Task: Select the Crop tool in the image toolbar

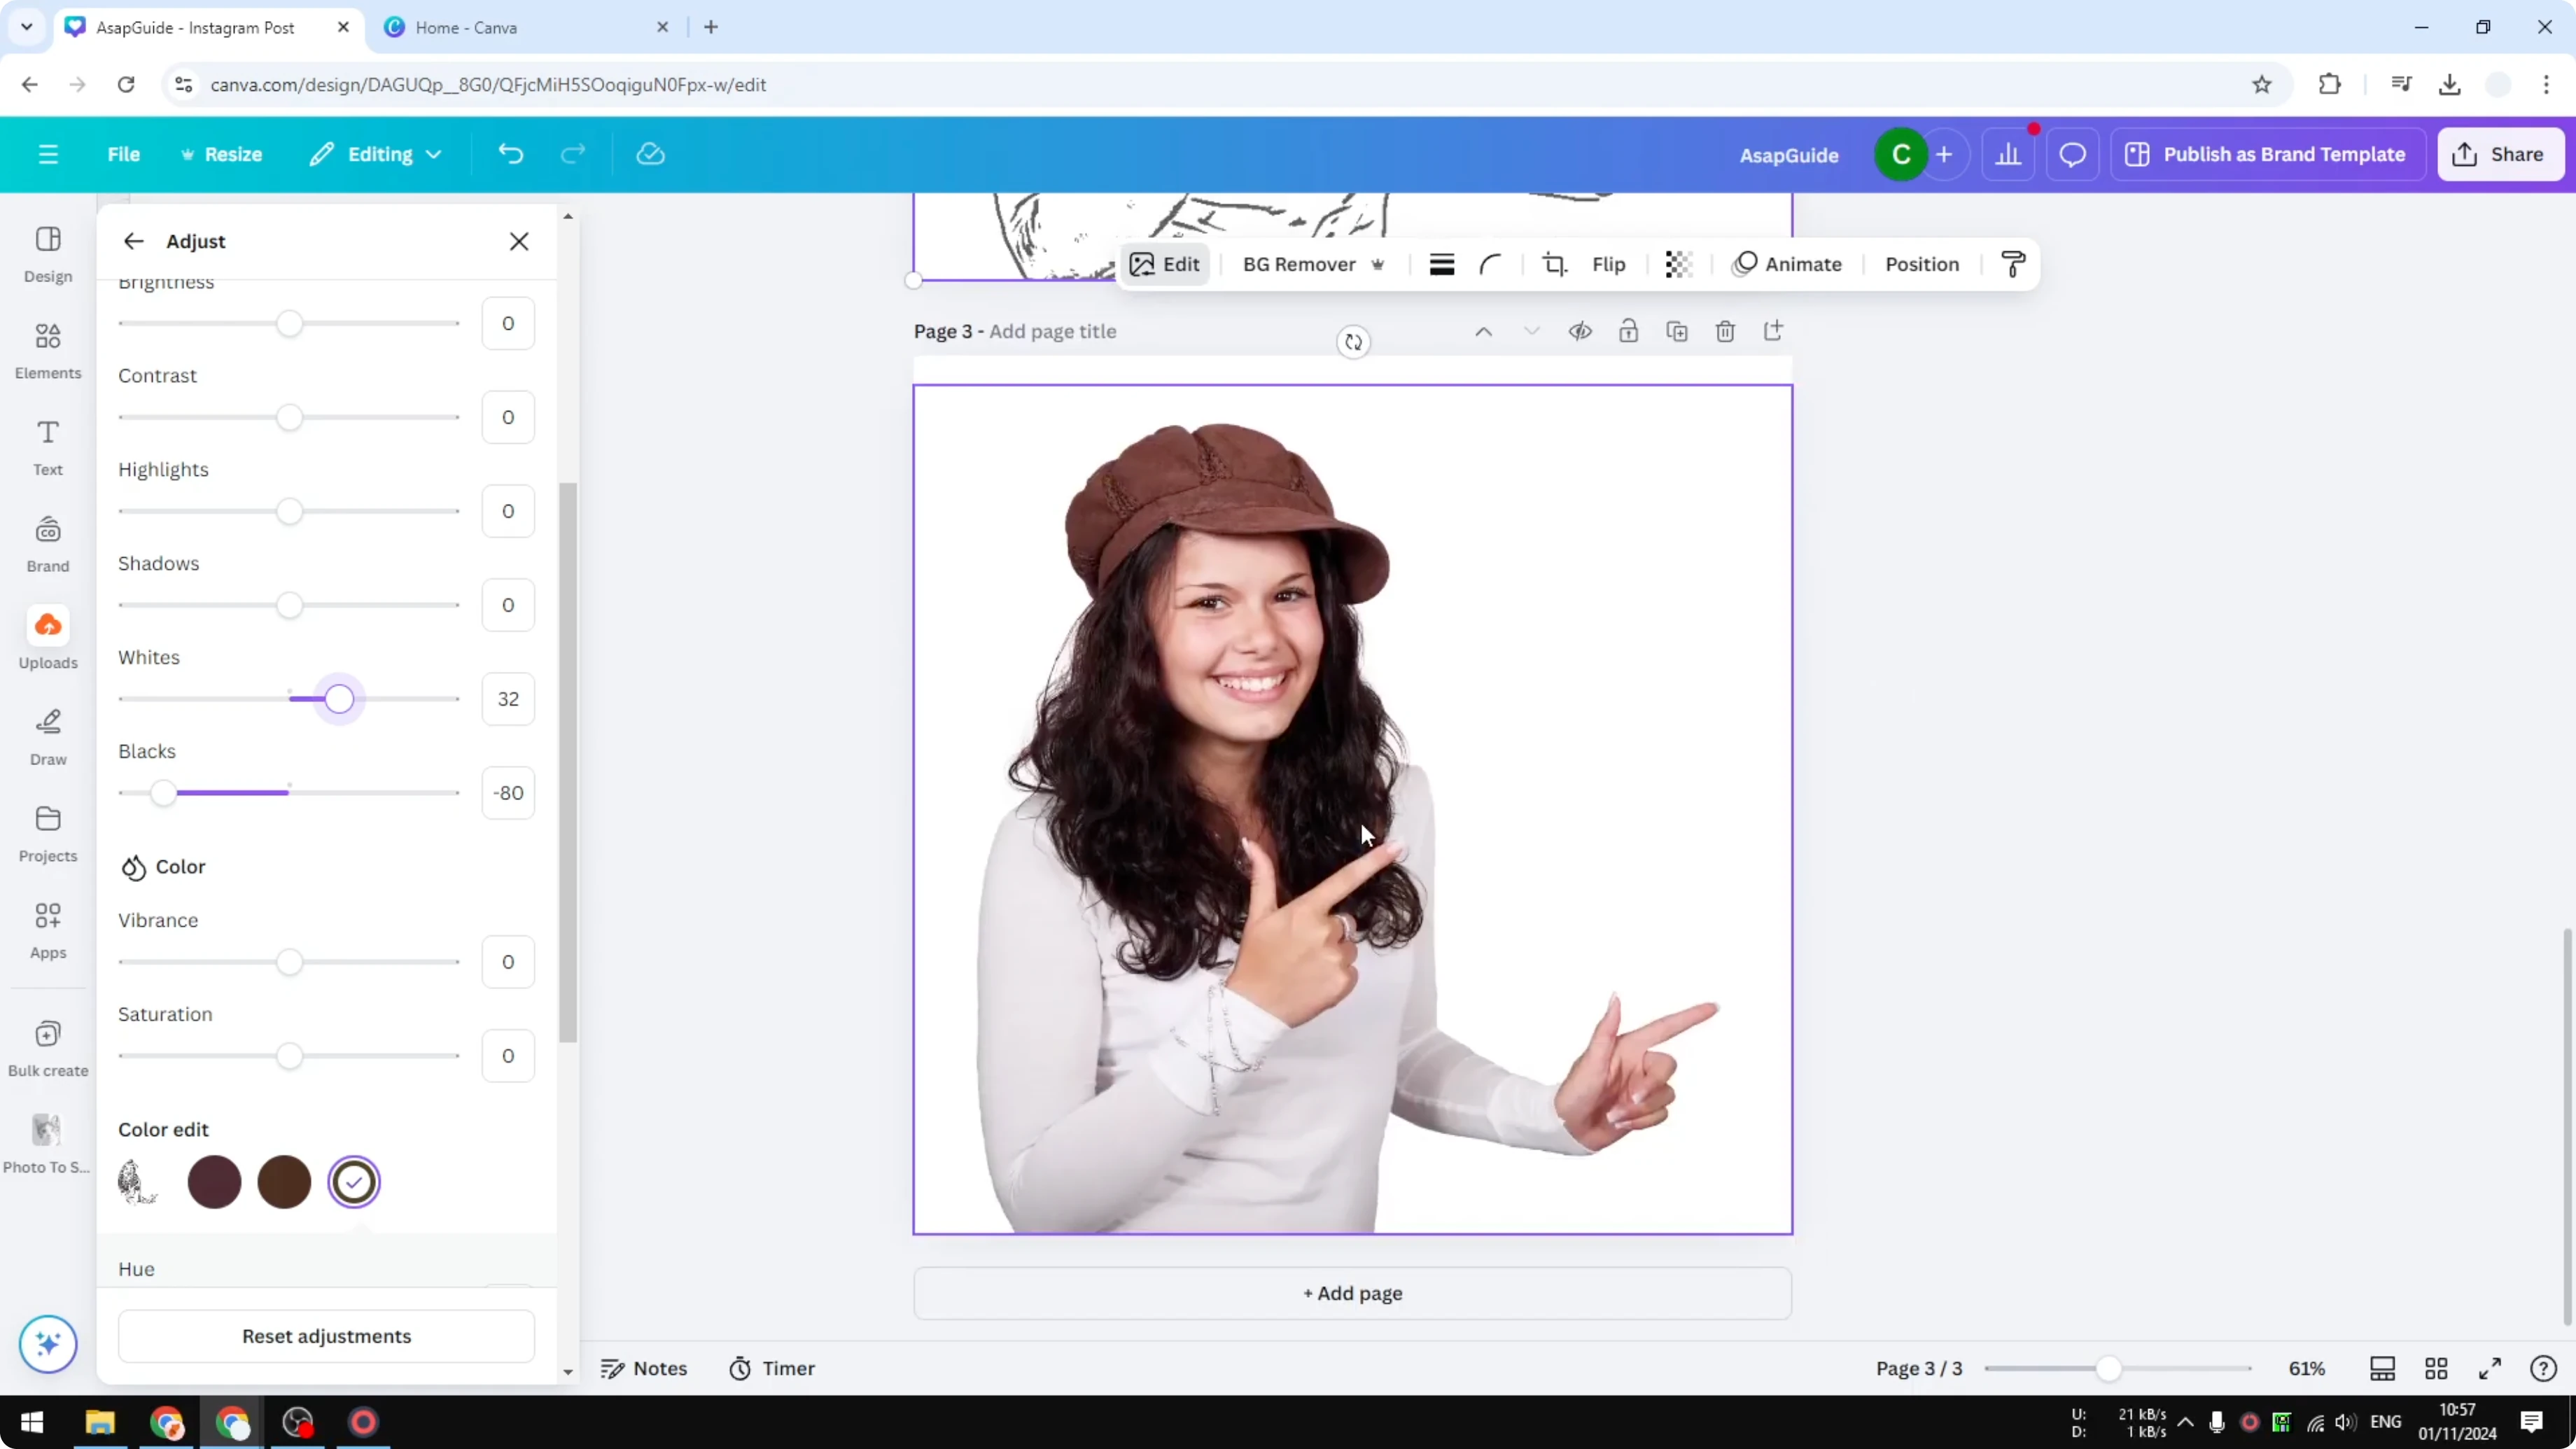Action: tap(1555, 264)
